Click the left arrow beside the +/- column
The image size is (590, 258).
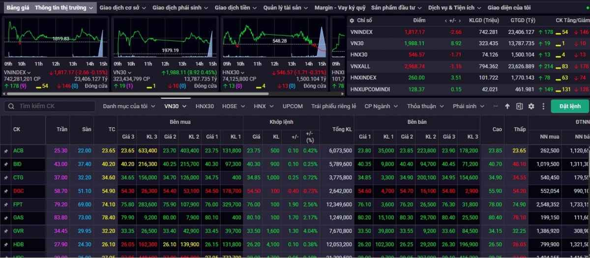[x=446, y=20]
